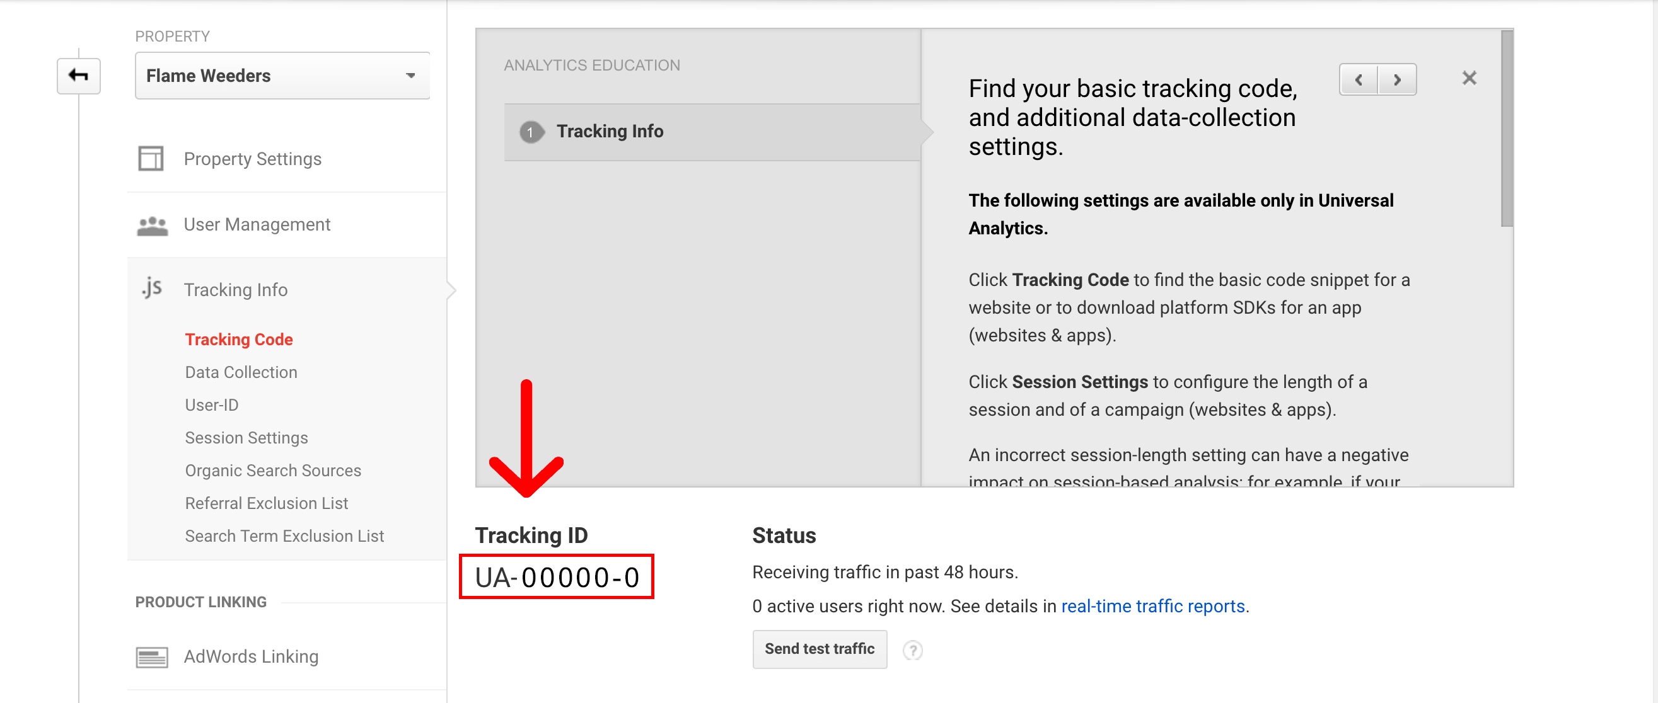Click the Property Settings layout icon

click(151, 159)
